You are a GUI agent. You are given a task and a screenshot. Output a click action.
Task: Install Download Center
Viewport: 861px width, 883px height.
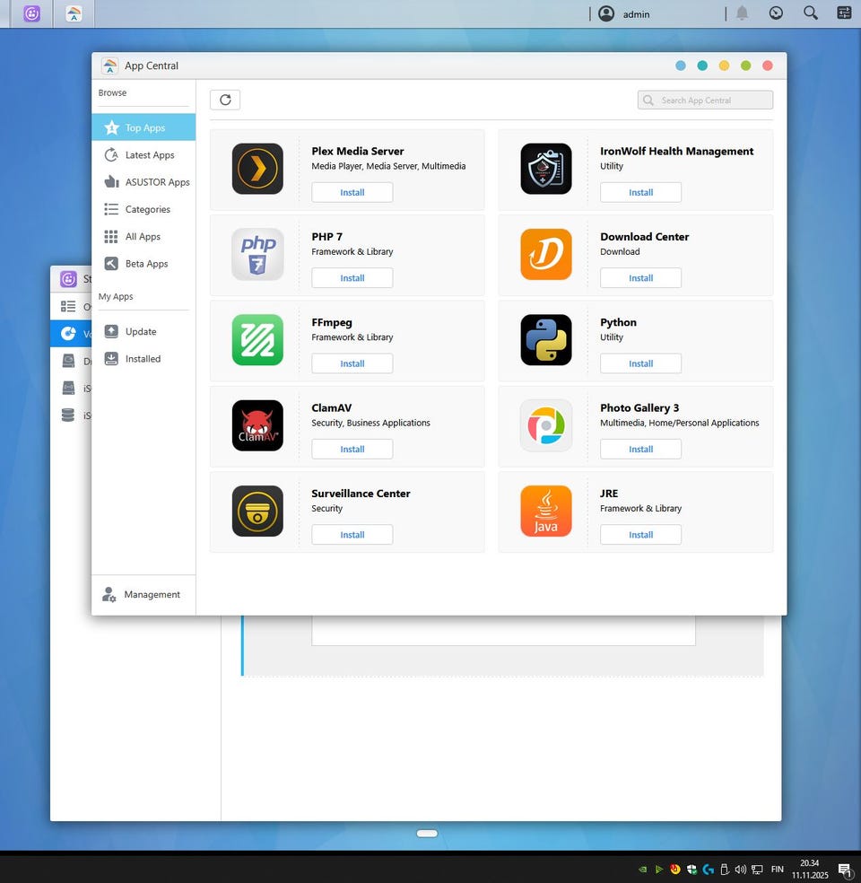(641, 278)
